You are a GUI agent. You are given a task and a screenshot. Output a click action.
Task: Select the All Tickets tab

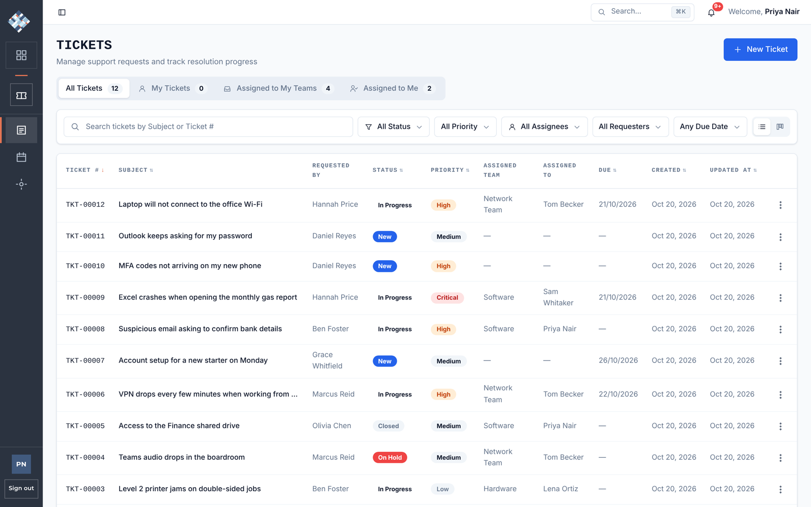point(94,88)
